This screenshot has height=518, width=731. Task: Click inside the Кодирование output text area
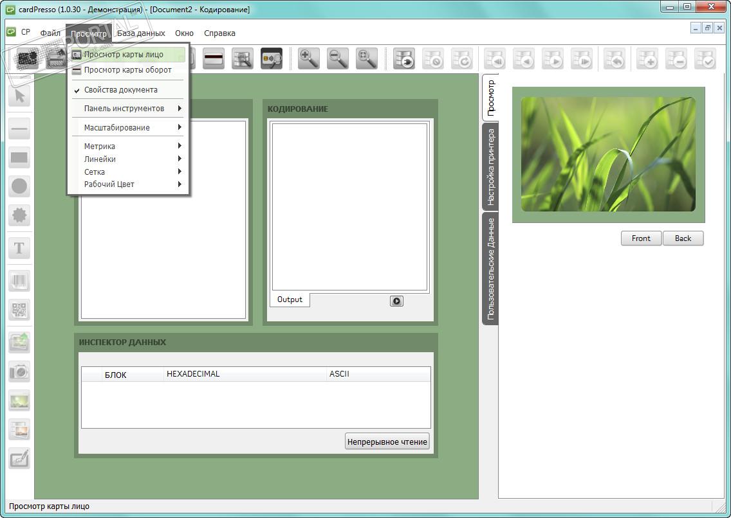[349, 207]
